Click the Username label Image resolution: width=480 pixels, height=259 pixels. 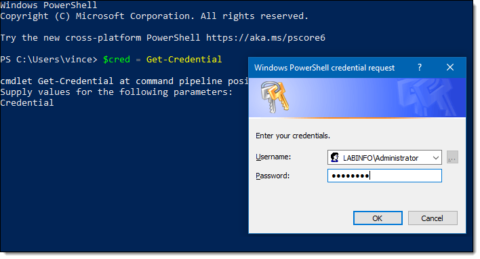273,157
